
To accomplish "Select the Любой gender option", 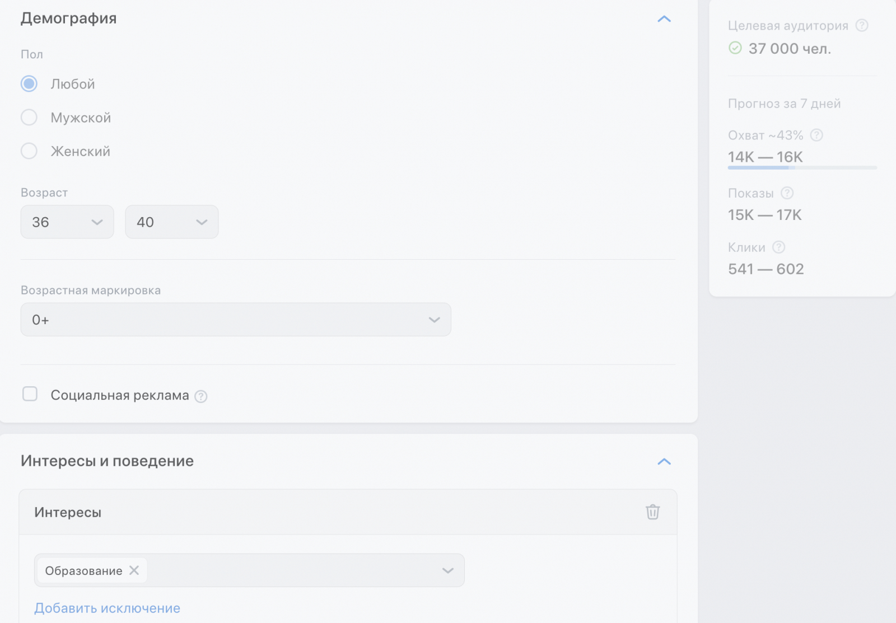I will point(29,84).
